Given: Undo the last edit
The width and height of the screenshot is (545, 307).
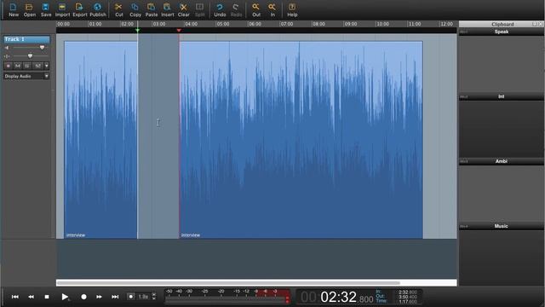Looking at the screenshot, I should point(220,9).
